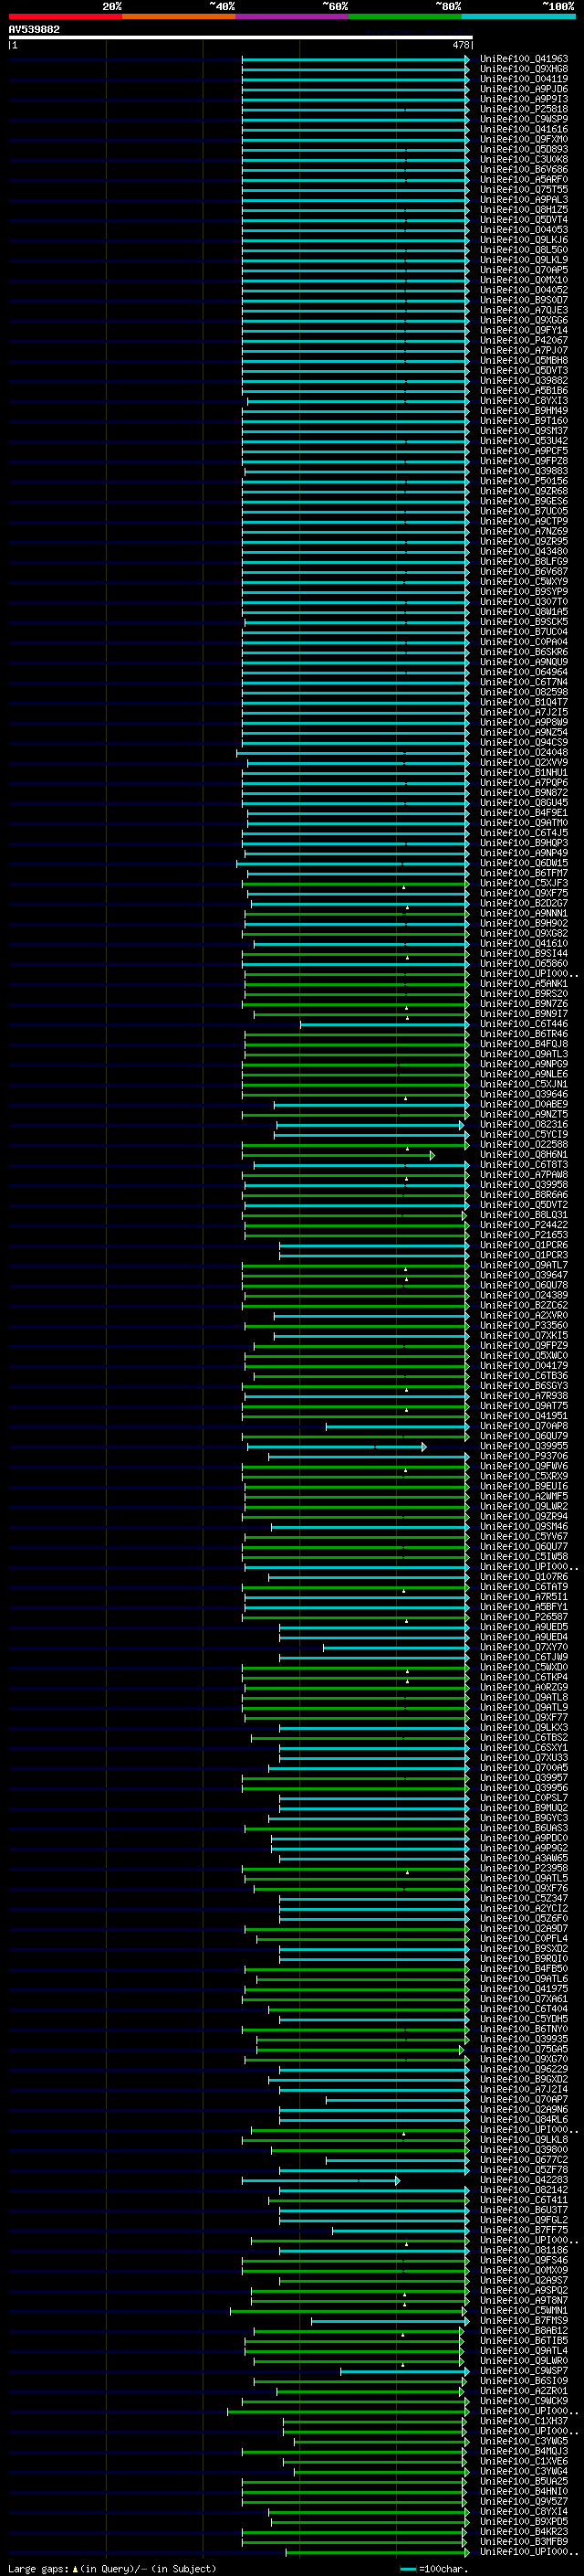Select label UniRef100_Q9FXM0
The image size is (584, 2576).
coord(524,139)
